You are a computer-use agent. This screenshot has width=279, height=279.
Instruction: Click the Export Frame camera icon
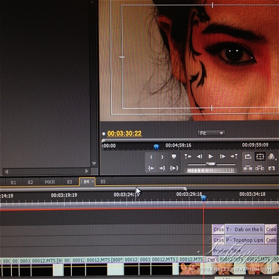[x=271, y=168]
